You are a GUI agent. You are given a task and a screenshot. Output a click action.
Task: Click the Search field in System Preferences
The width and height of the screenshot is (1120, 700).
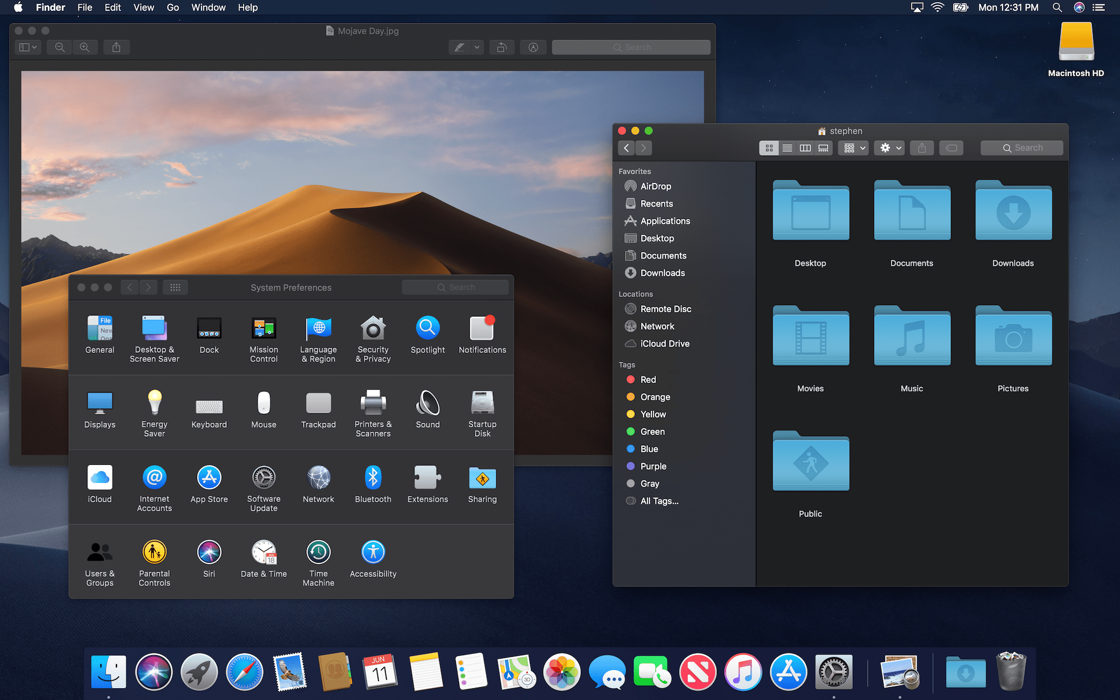456,287
